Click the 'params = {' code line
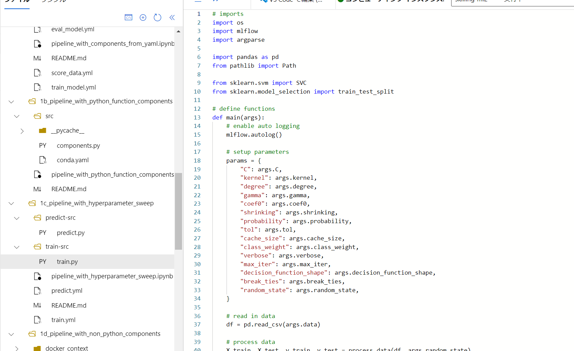This screenshot has height=351, width=574. (244, 161)
